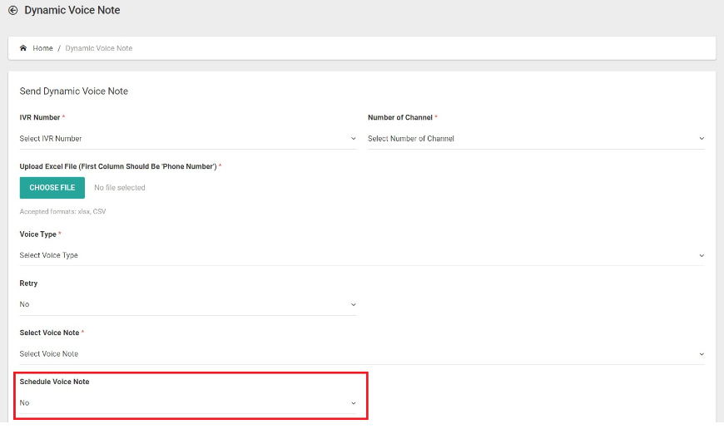Open the Select Voice Type dropdown
This screenshot has height=429, width=724.
pyautogui.click(x=362, y=255)
